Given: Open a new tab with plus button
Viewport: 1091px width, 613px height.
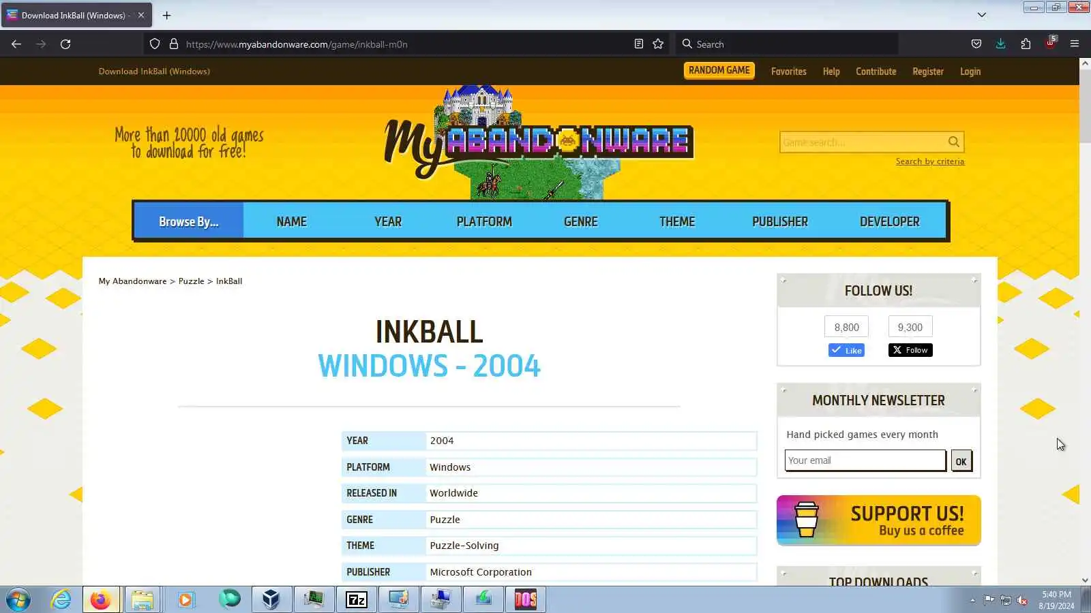Looking at the screenshot, I should 166,15.
